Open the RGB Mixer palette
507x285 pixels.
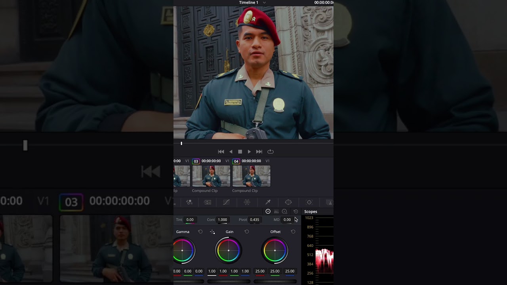(x=189, y=202)
